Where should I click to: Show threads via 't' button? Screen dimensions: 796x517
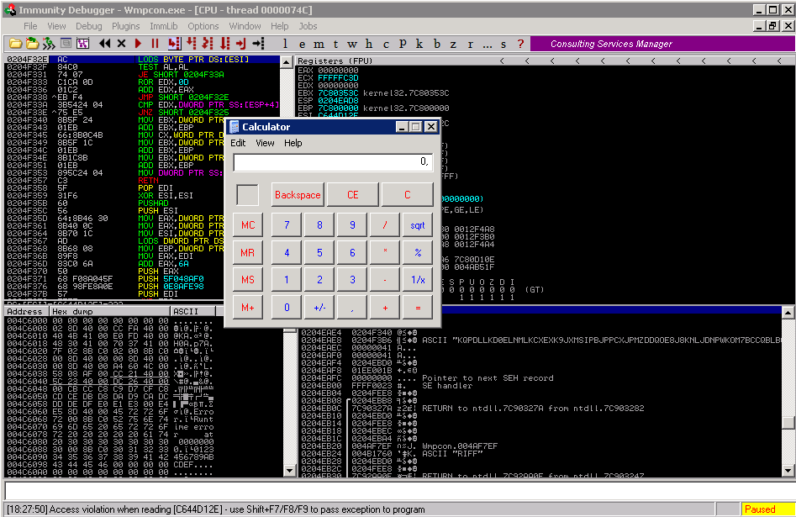point(335,44)
